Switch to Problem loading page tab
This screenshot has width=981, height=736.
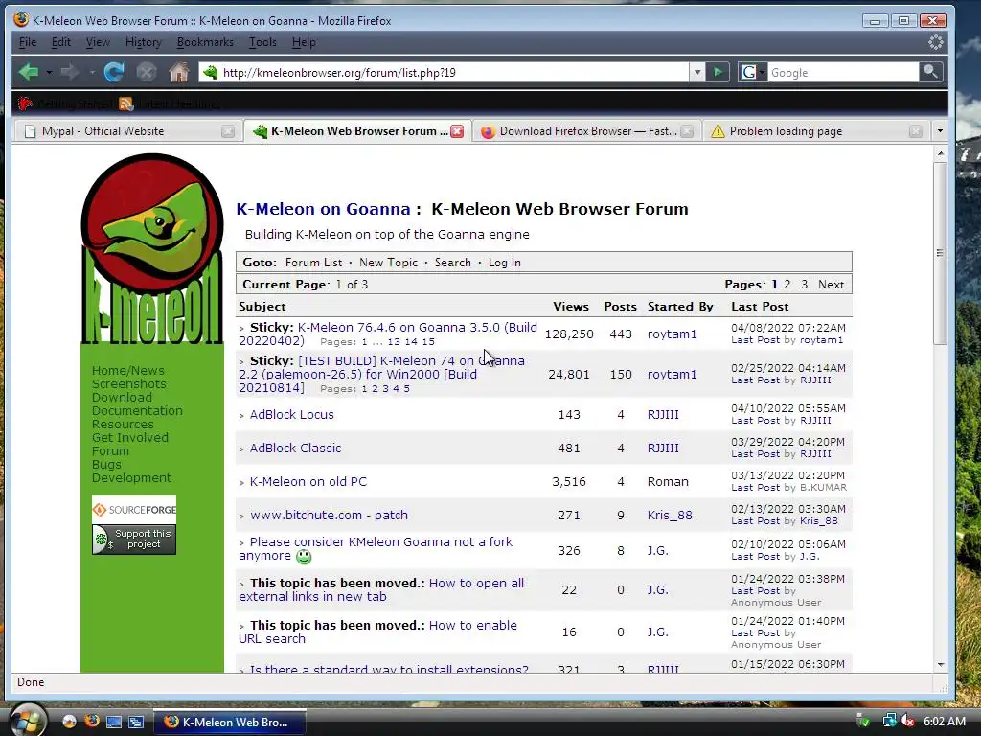(815, 131)
